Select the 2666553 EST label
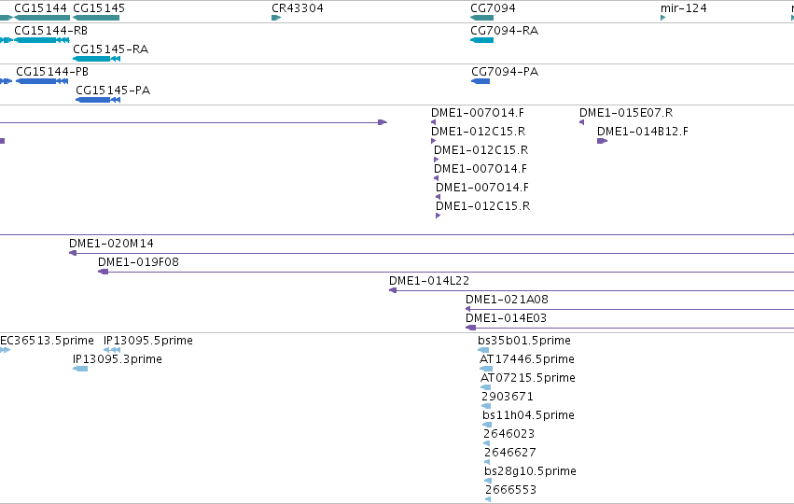Screen dimensions: 794x504 tap(510, 490)
